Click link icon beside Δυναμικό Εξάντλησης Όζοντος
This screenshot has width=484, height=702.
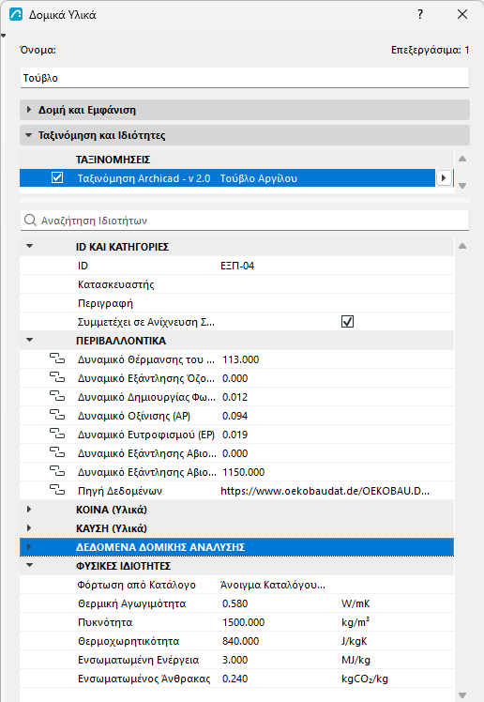(57, 378)
